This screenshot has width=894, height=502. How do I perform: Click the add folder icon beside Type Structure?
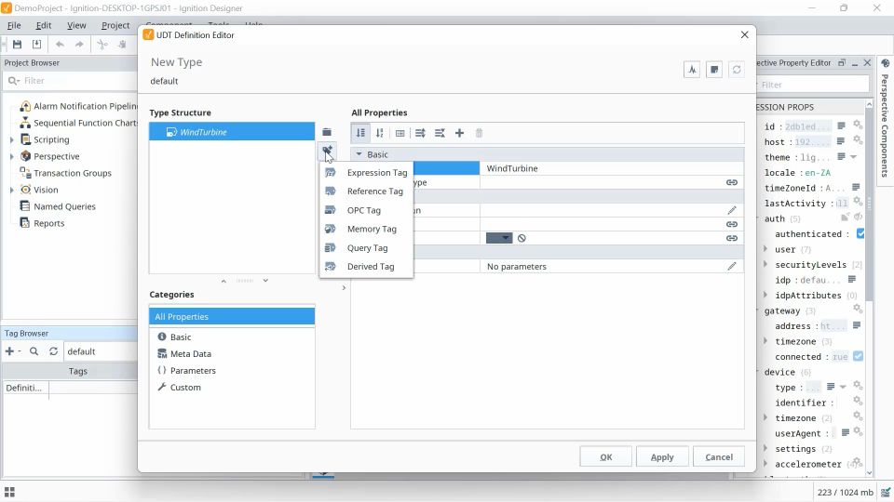[x=327, y=132]
